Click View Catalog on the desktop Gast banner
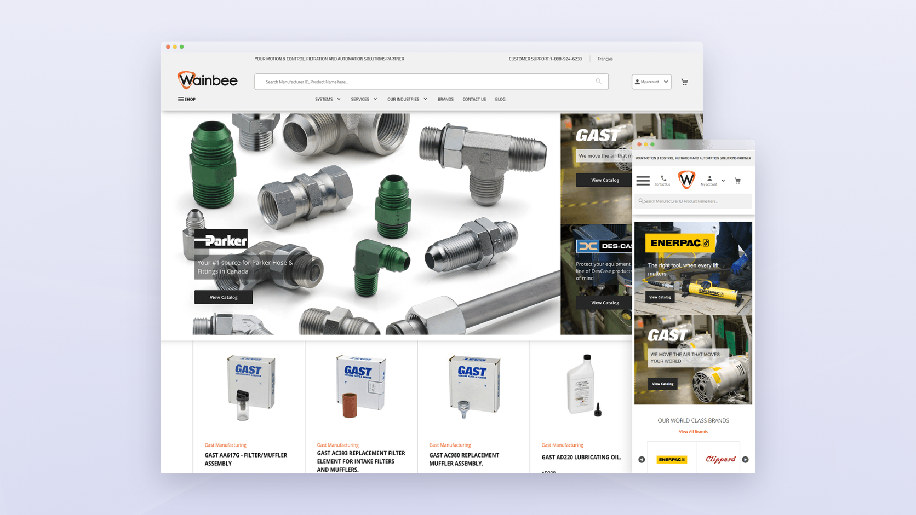Screen dimensions: 916x515 click(605, 180)
